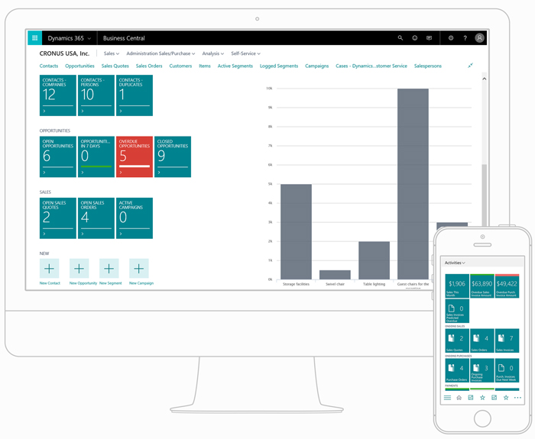Screen dimensions: 535x439
Task: Click the New Opportunity plus icon
Action: (x=79, y=268)
